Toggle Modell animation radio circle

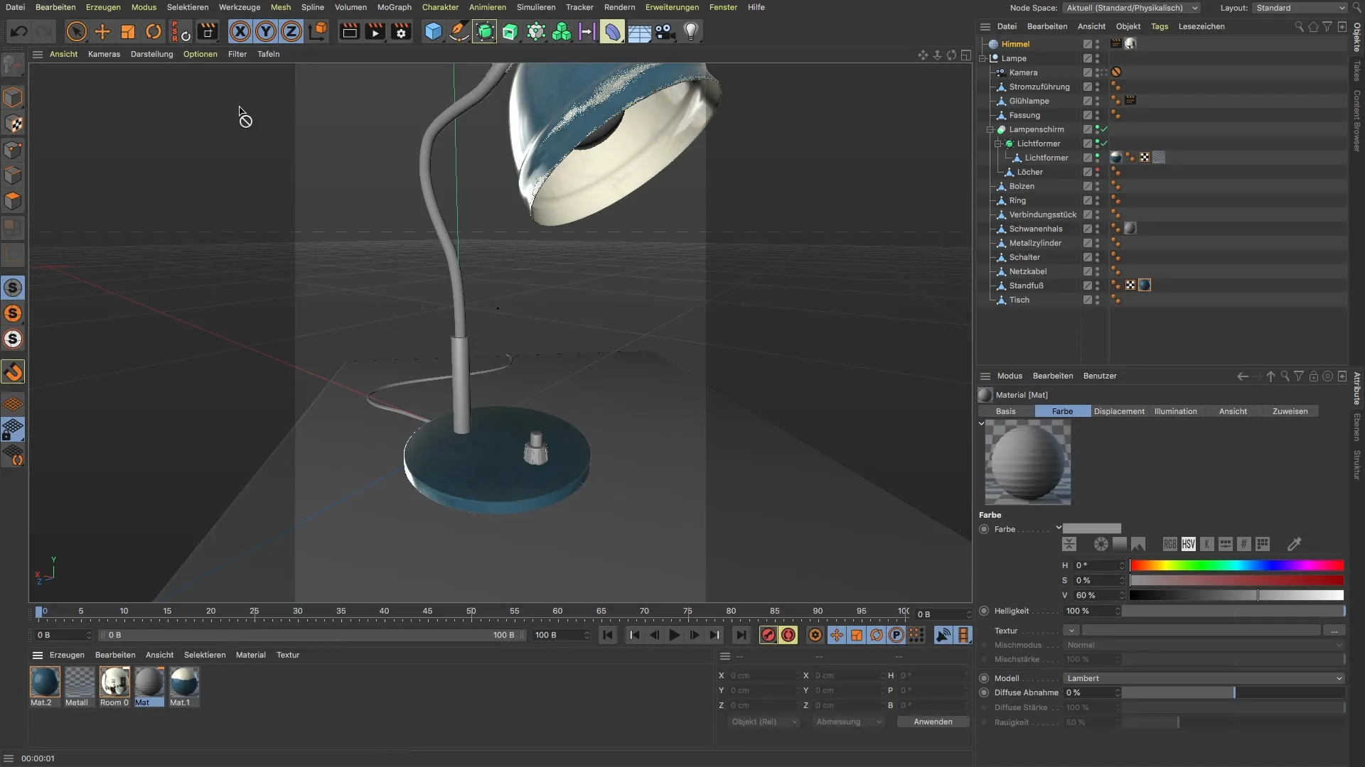(x=984, y=678)
